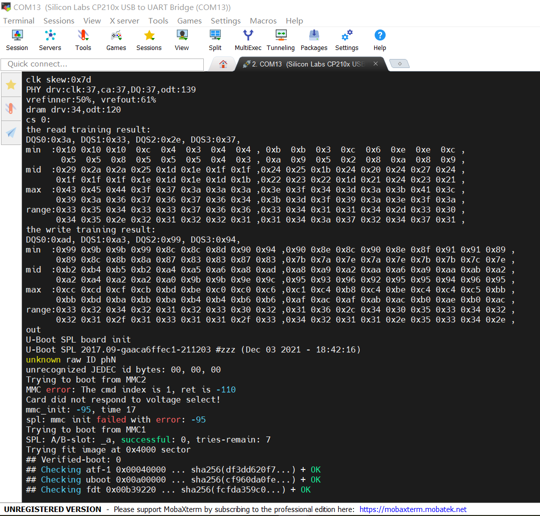Viewport: 540px width, 516px height.
Task: Open the Terminal menu
Action: 19,20
